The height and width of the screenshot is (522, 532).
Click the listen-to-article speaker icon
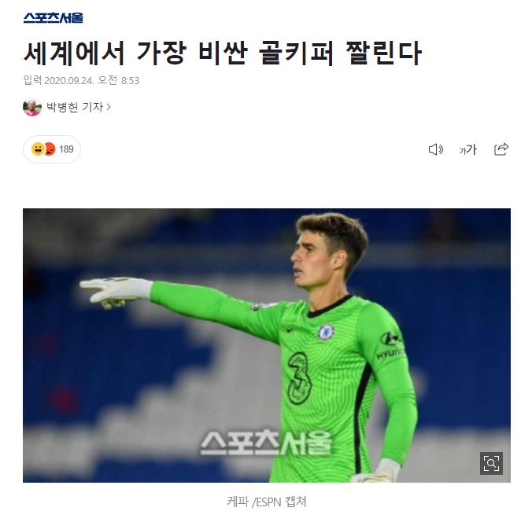click(x=436, y=149)
